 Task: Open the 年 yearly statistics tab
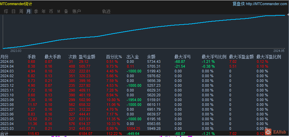click(43, 11)
